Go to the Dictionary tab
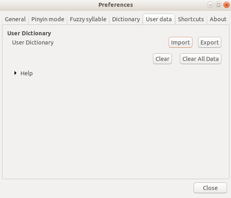The height and width of the screenshot is (198, 231). 126,19
